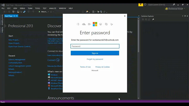
Task: Open recent project CarRentalSystem
Action: pos(15,63)
